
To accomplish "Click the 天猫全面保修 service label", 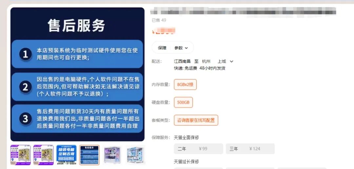I will (186, 138).
